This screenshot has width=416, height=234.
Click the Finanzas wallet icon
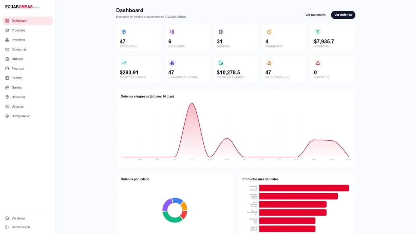7,69
